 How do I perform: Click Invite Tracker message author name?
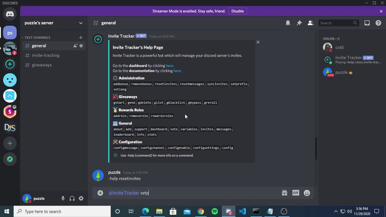(x=121, y=36)
